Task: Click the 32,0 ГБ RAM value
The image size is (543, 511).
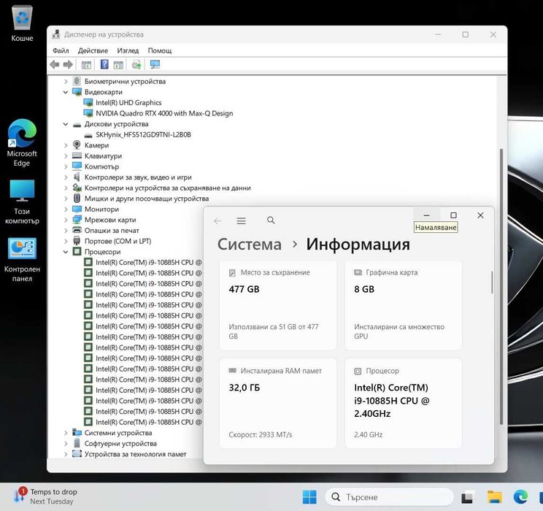Action: click(x=244, y=388)
